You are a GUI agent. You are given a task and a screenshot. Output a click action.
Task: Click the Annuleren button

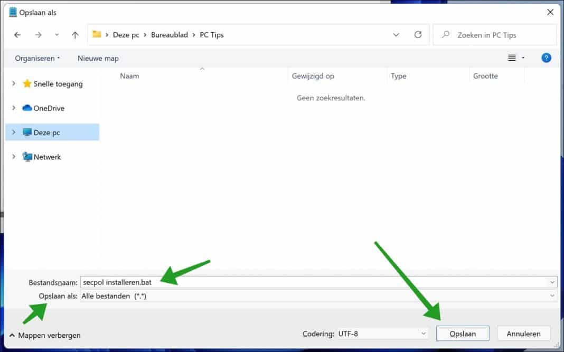pyautogui.click(x=523, y=333)
